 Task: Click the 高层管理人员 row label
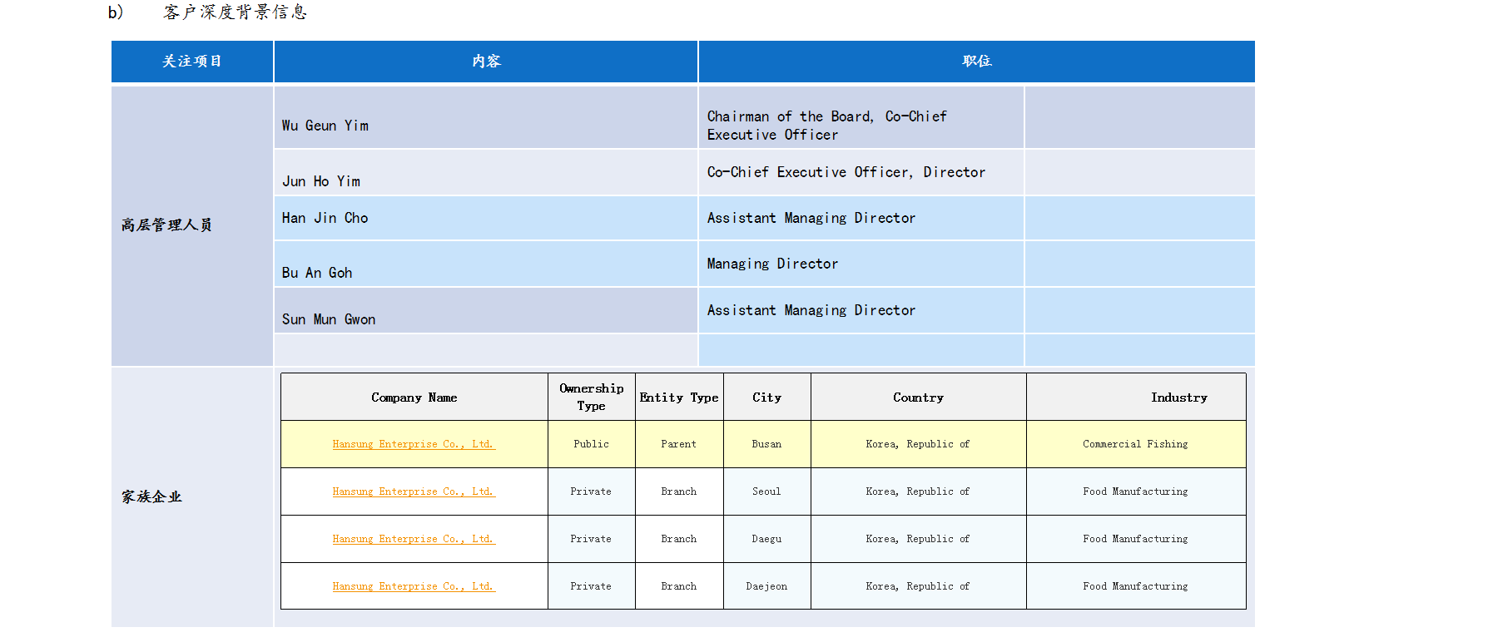click(166, 225)
